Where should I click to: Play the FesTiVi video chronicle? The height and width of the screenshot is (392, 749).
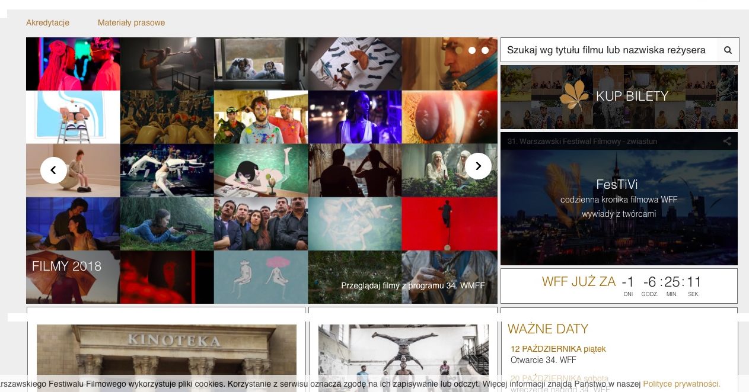(x=619, y=198)
